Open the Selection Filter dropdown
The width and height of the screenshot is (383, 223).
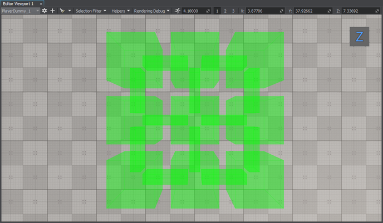point(91,11)
